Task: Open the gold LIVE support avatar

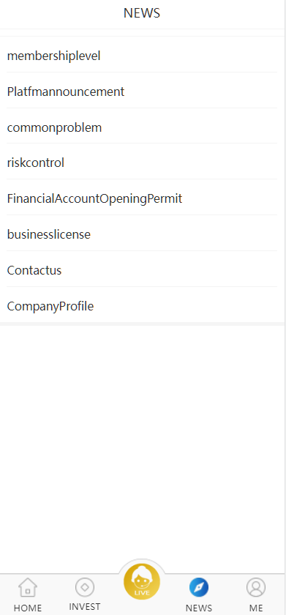Action: coord(142,581)
